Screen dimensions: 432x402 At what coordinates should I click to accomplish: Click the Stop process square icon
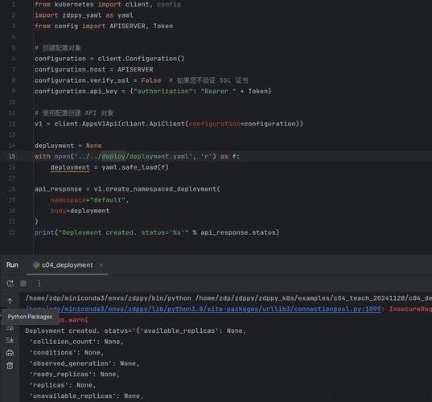click(23, 283)
